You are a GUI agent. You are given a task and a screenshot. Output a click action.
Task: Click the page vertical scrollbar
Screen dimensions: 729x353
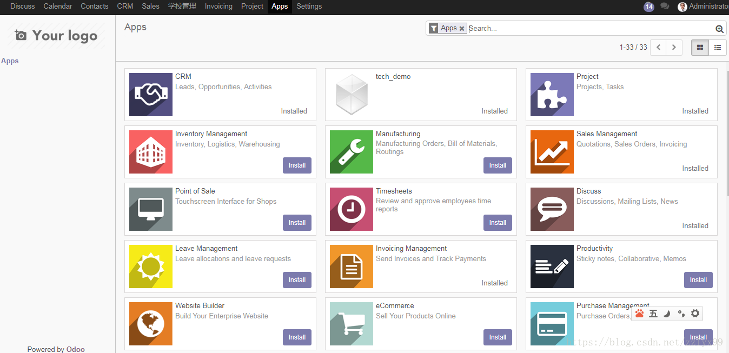pos(727,132)
